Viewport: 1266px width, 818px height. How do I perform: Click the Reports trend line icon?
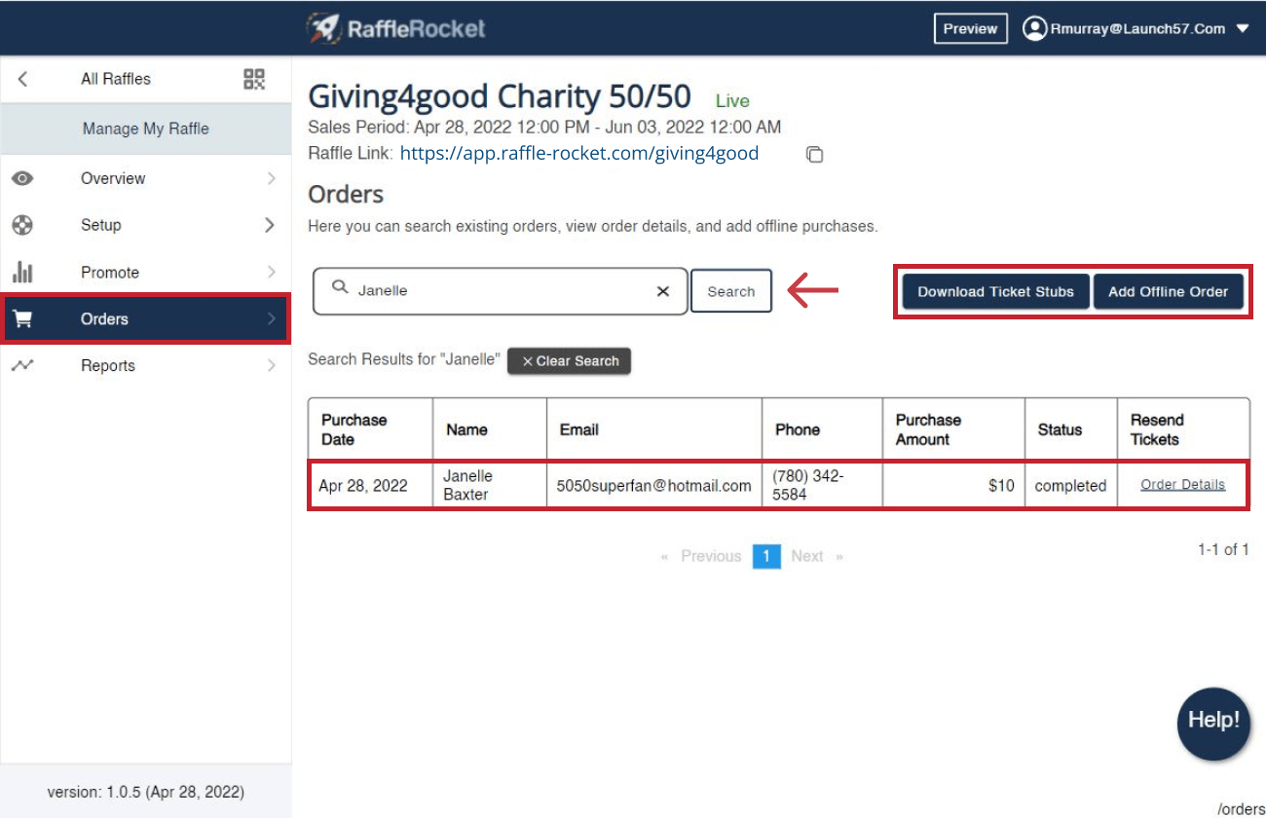pyautogui.click(x=22, y=365)
